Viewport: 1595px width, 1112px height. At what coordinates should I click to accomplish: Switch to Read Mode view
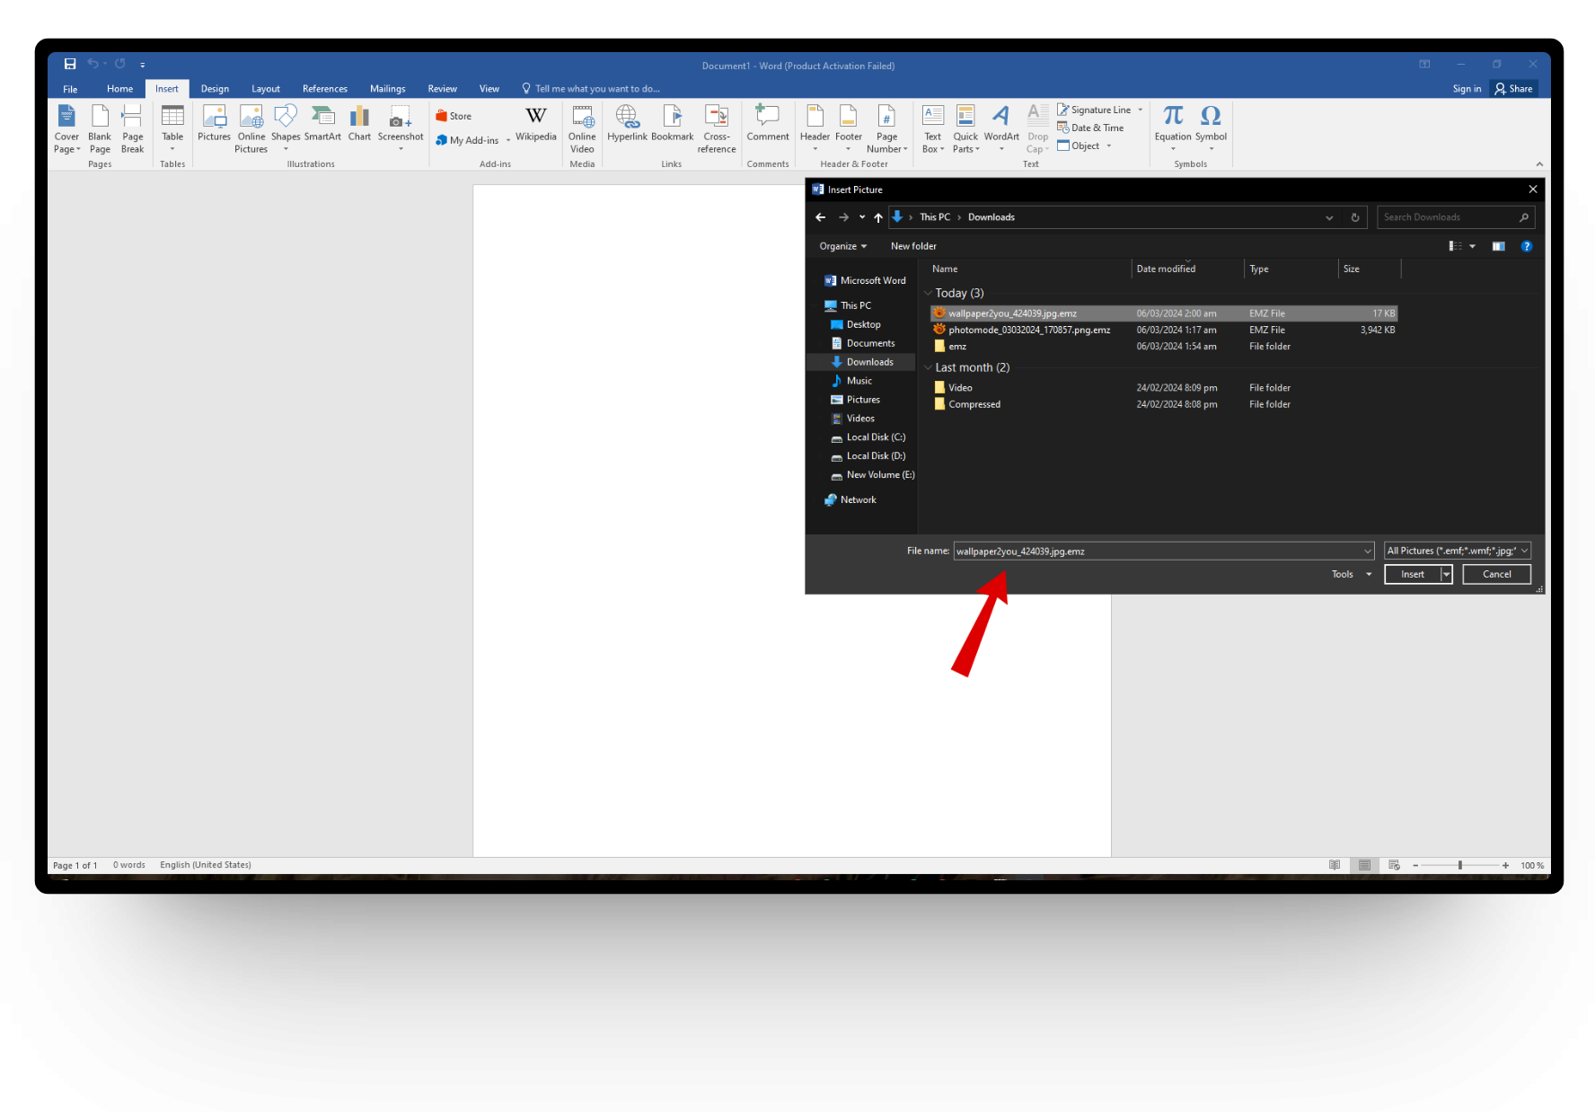click(1335, 865)
